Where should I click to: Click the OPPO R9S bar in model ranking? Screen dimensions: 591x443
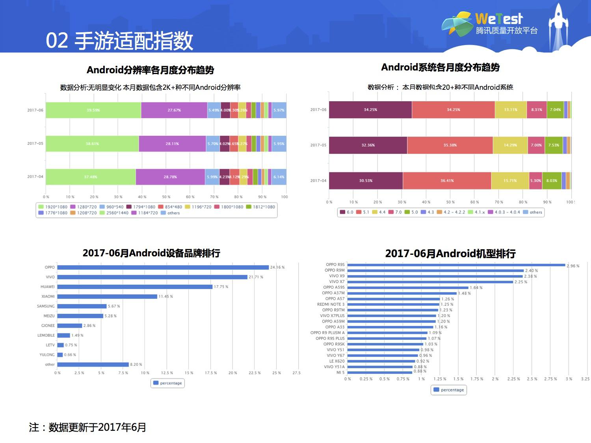(456, 265)
